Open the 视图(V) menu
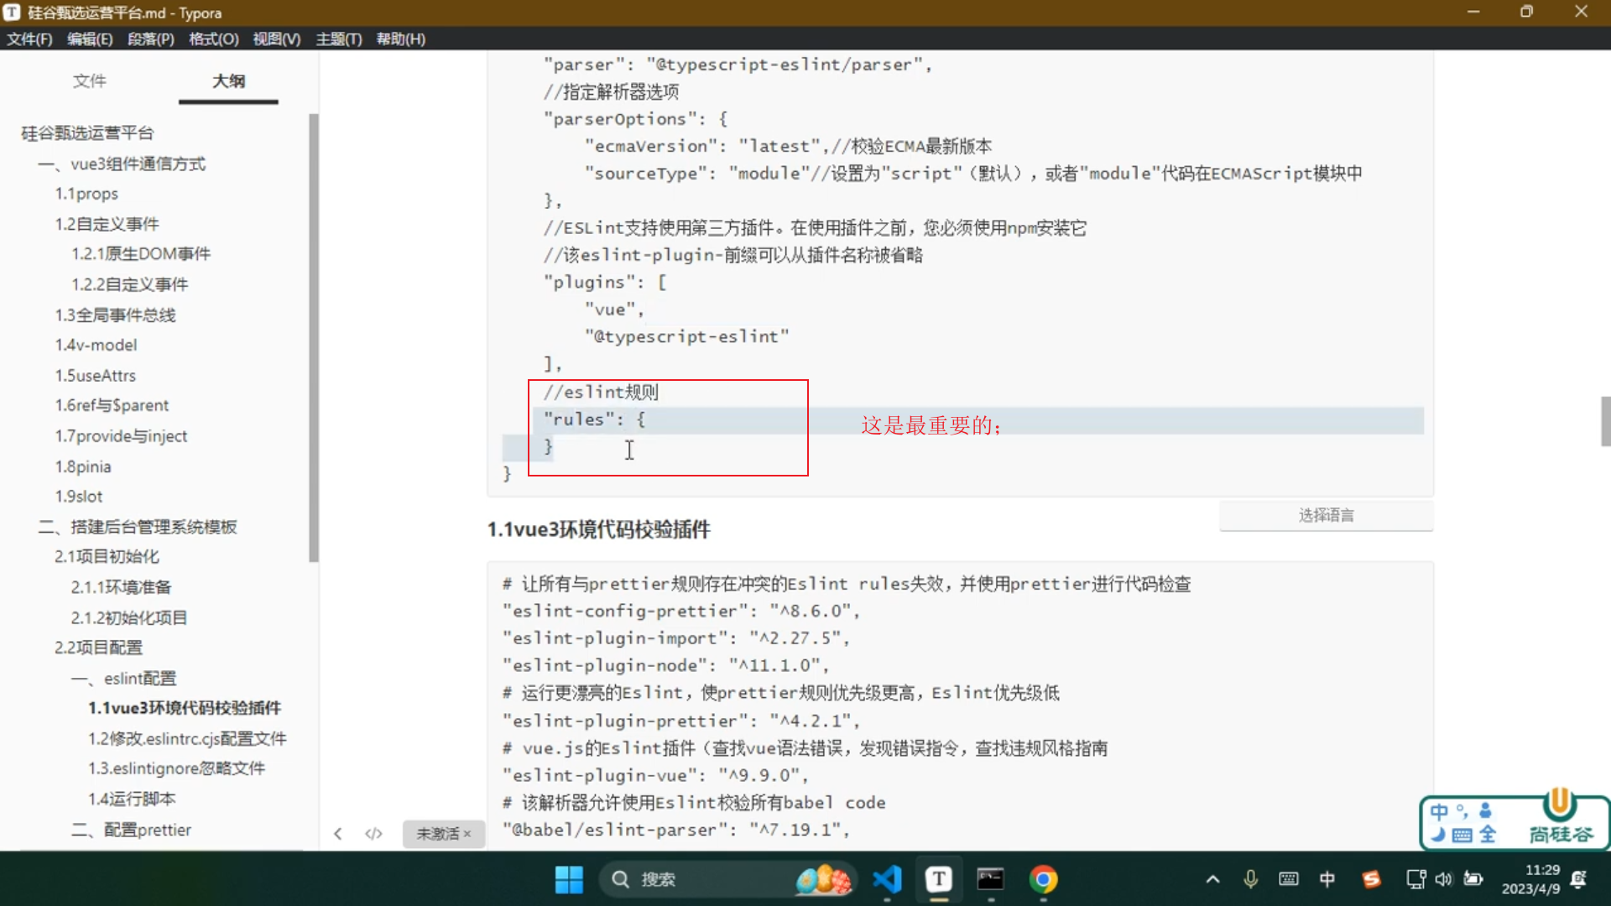The height and width of the screenshot is (906, 1611). [277, 39]
